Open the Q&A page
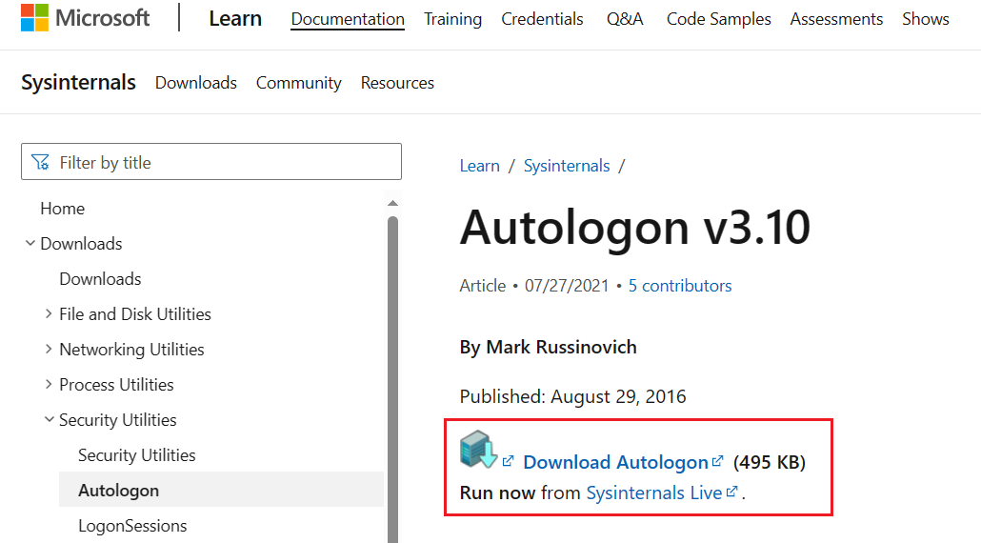 tap(625, 19)
